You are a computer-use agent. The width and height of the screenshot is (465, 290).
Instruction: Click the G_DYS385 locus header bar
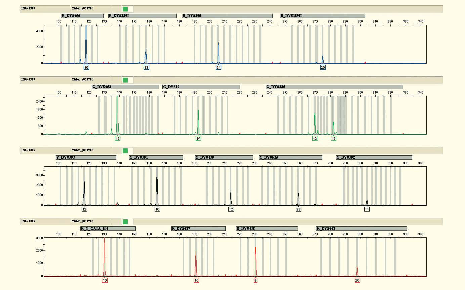[x=334, y=87]
